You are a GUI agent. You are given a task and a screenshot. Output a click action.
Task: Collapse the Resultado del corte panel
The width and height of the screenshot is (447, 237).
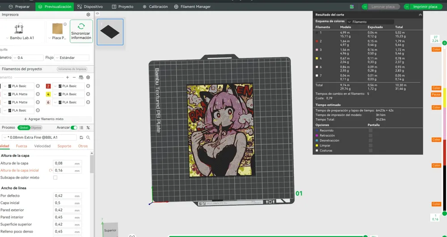(x=420, y=15)
